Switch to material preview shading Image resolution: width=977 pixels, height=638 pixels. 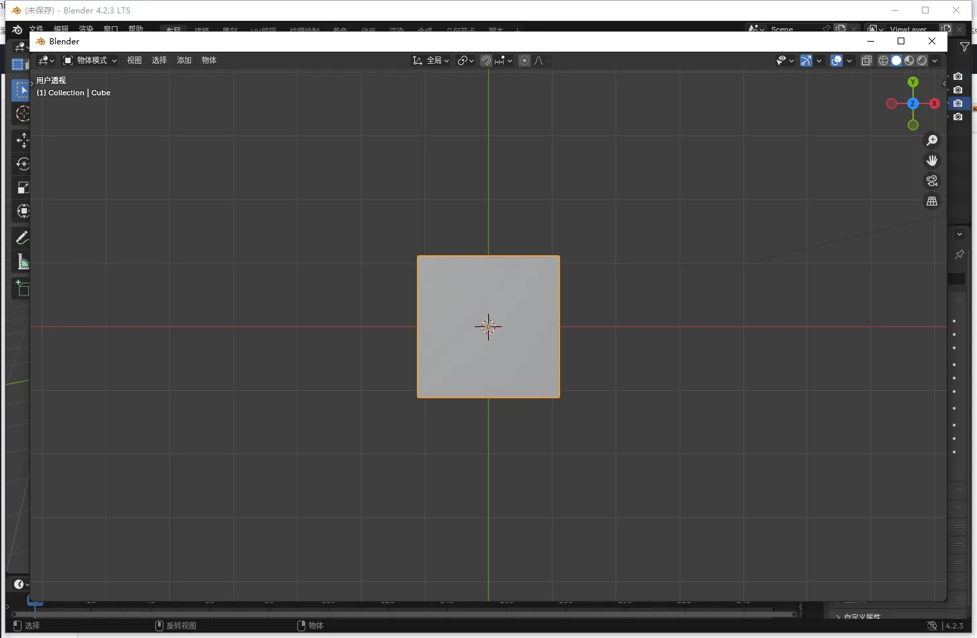(x=909, y=60)
